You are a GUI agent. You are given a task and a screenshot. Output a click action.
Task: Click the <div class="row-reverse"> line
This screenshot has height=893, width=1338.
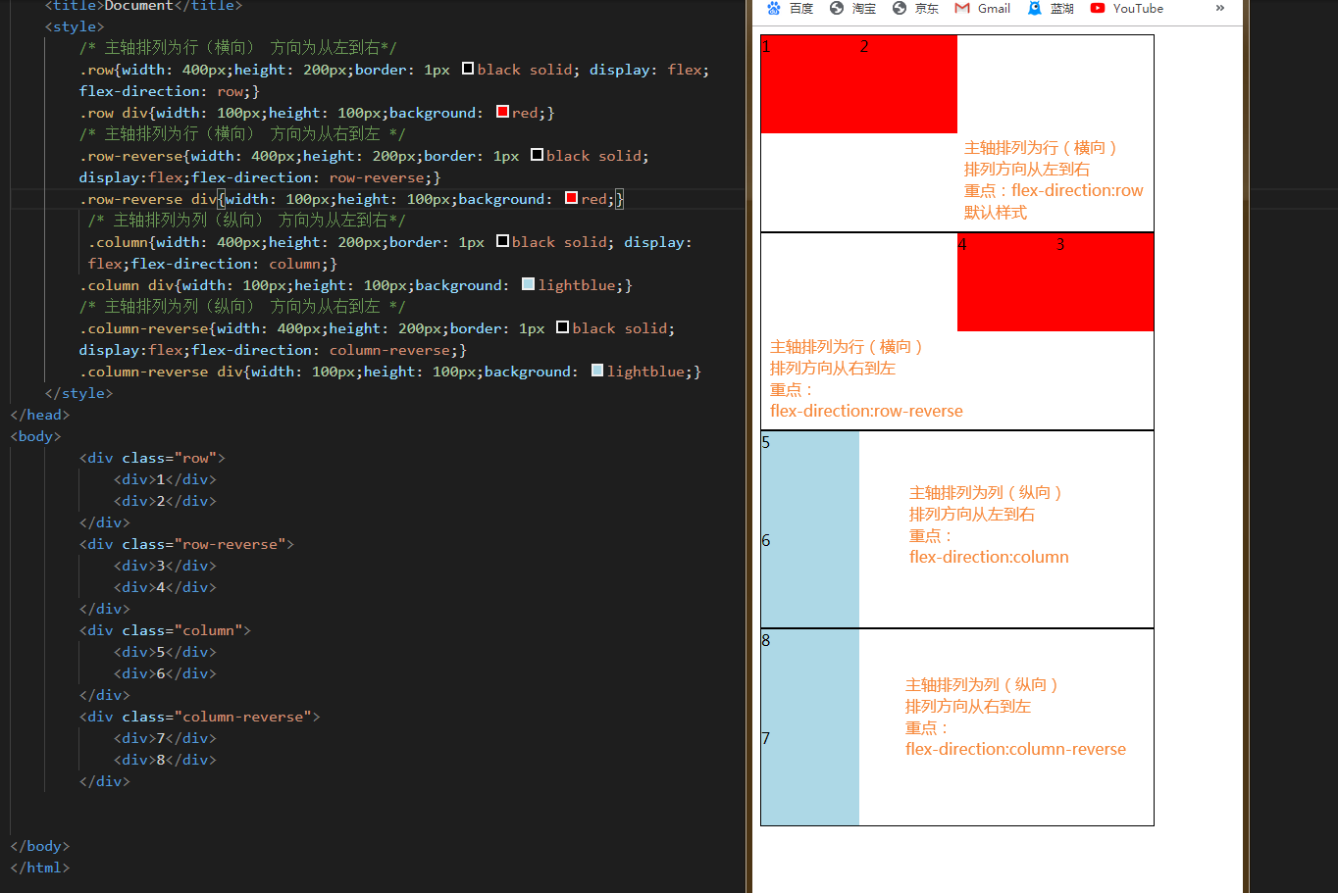[186, 544]
